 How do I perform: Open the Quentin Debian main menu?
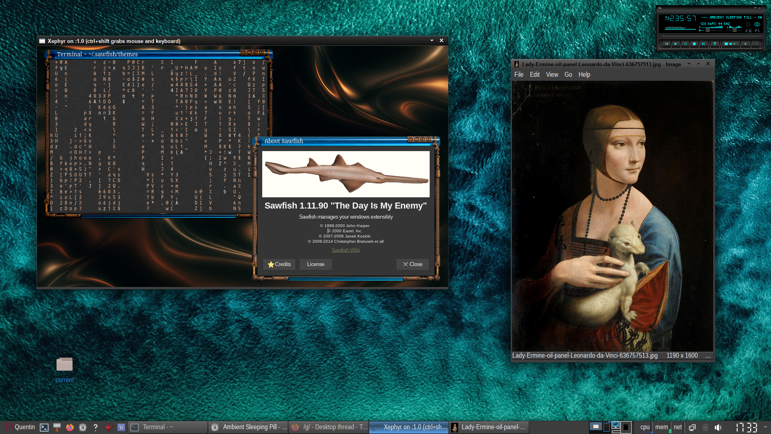(x=20, y=427)
